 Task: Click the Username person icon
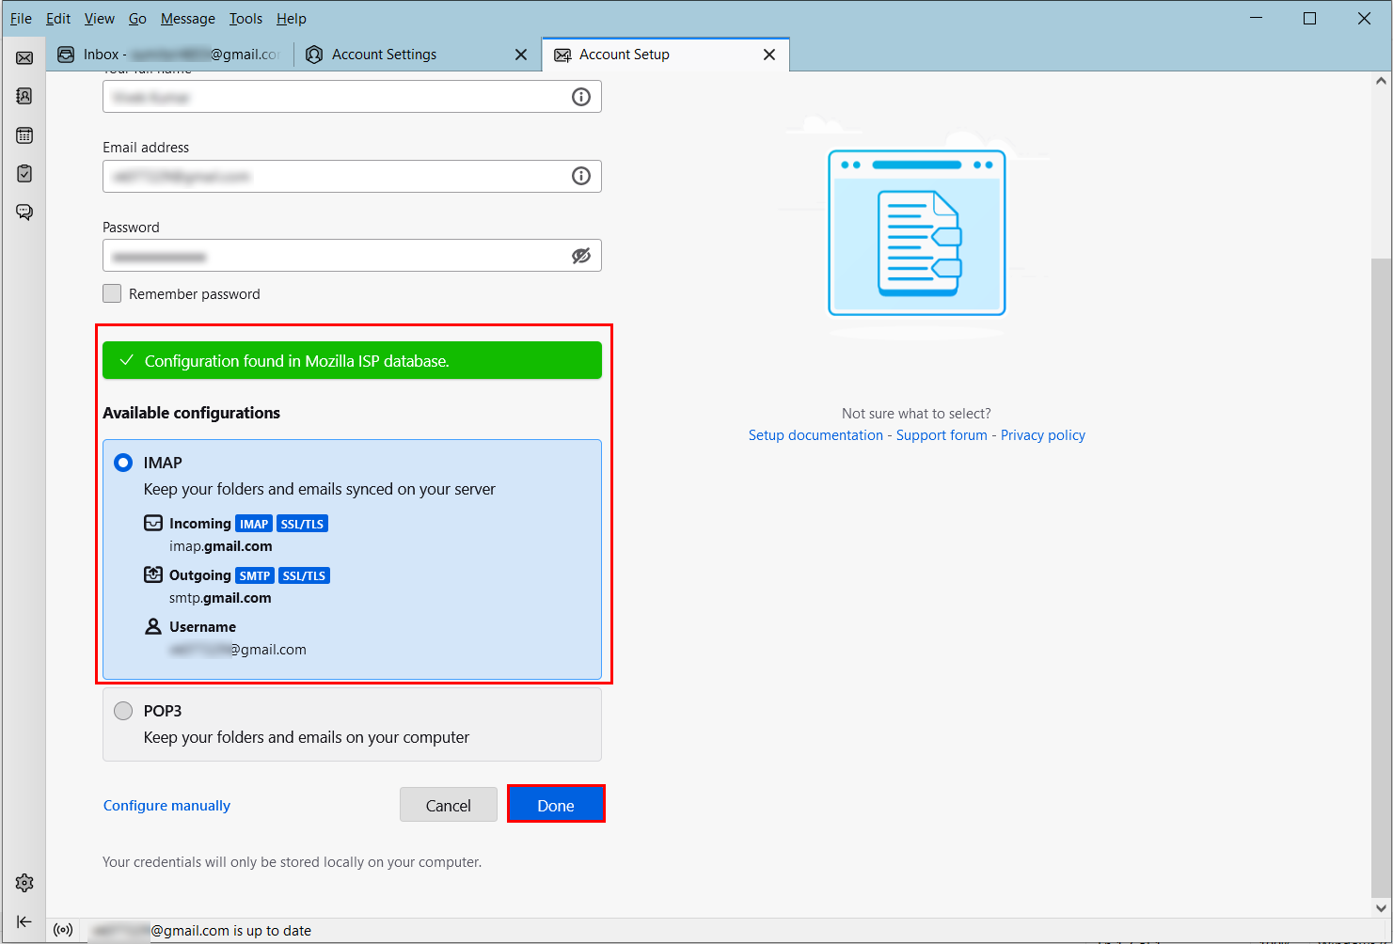(153, 626)
